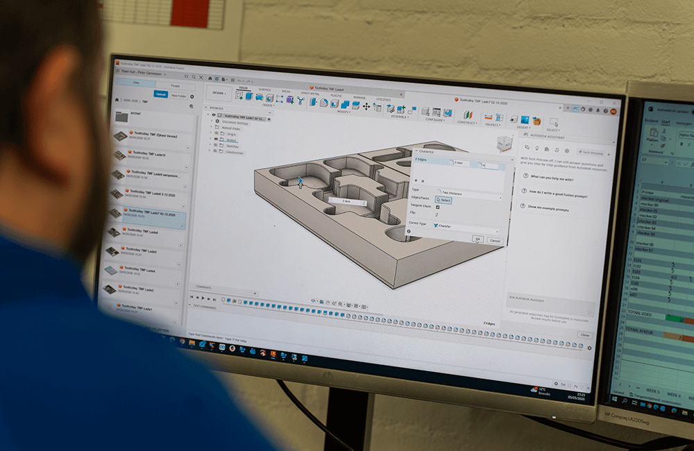The height and width of the screenshot is (451, 694).
Task: Pick the Hole tool icon
Action: (x=269, y=98)
